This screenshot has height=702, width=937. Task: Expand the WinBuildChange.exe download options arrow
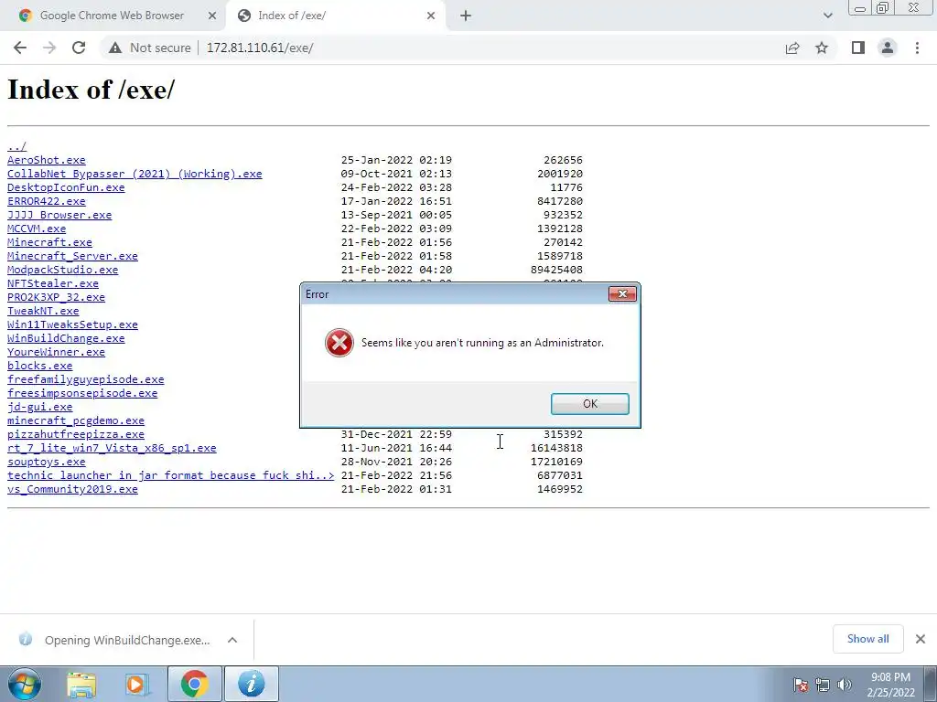[232, 640]
